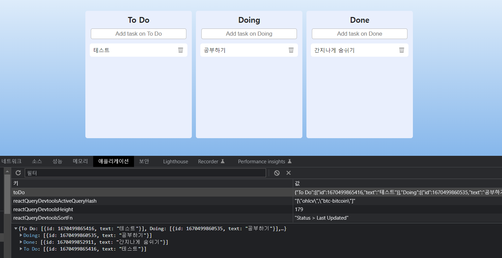Open the 소스 tab

click(37, 161)
